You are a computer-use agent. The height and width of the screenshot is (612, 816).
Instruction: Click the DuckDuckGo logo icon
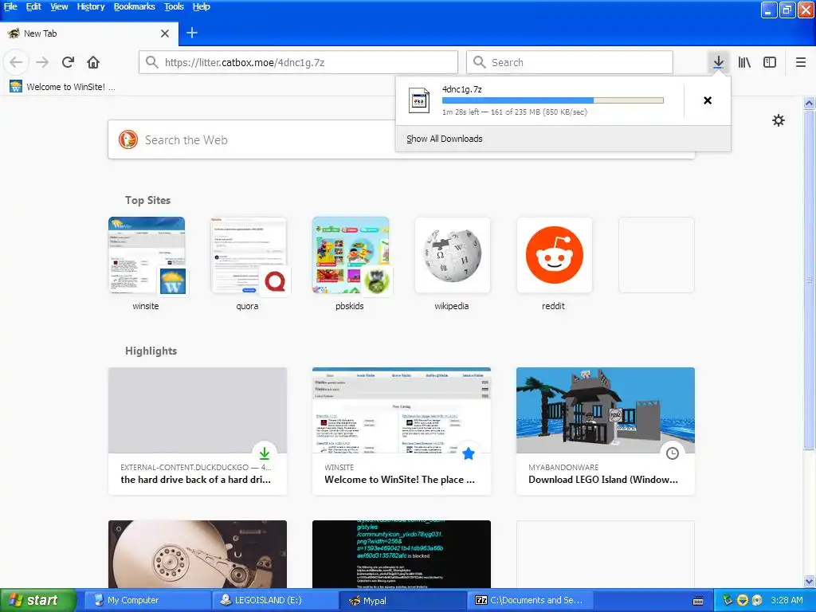coord(128,140)
